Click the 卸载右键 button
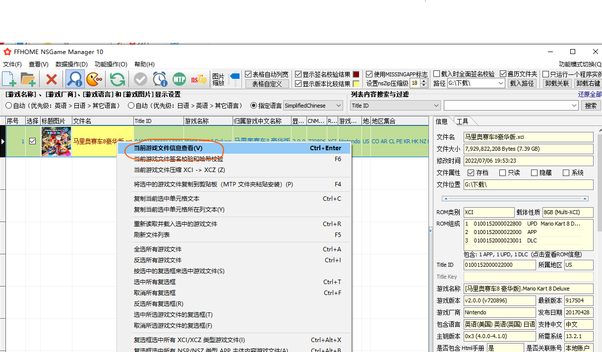The width and height of the screenshot is (602, 352). 588,83
